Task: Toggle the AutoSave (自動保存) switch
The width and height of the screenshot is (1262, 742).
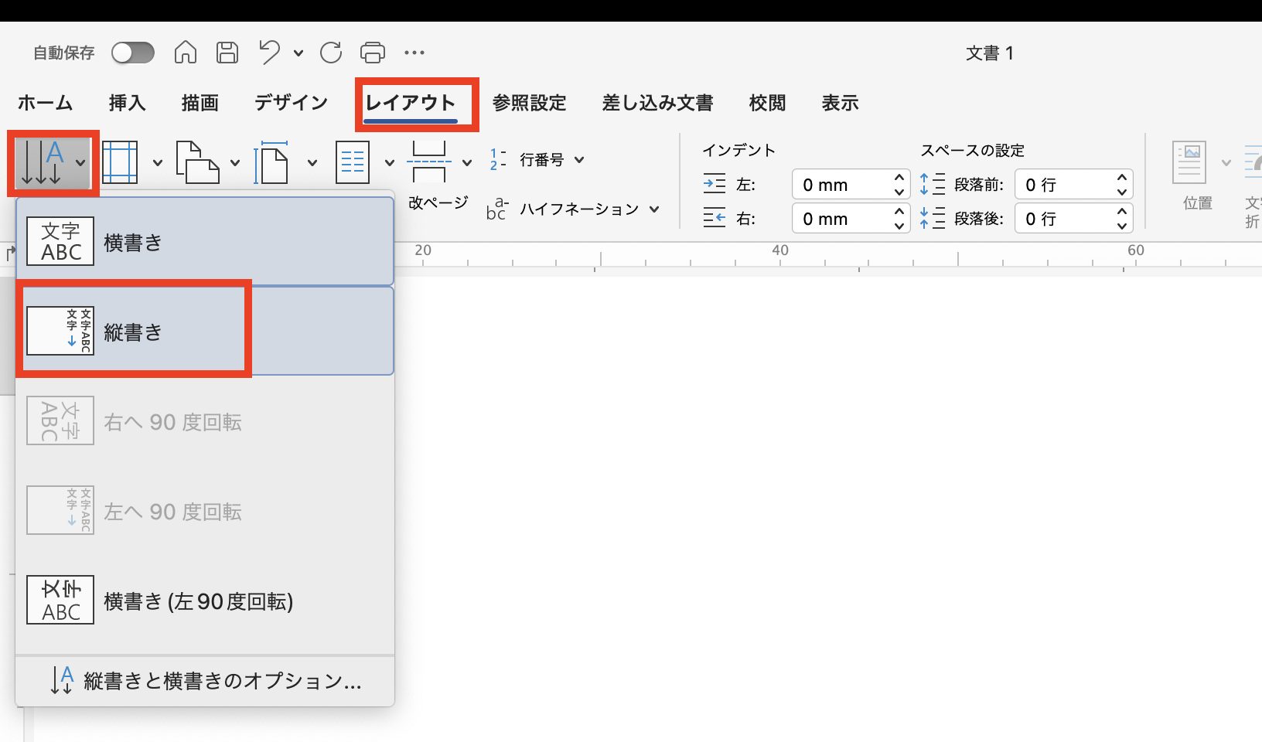Action: click(x=132, y=53)
